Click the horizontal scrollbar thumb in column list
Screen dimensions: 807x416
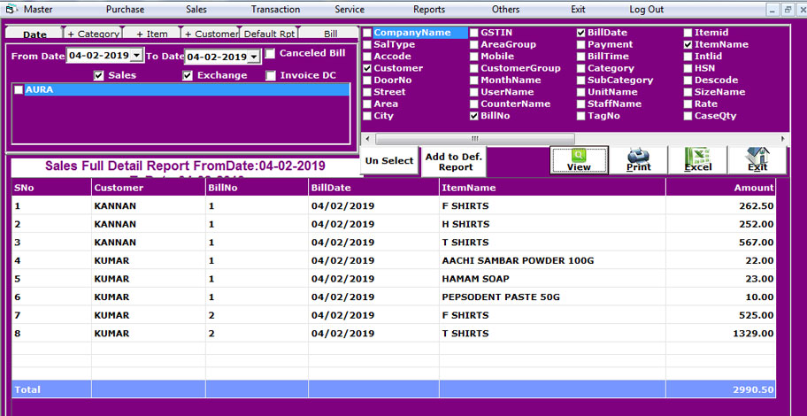coord(474,139)
